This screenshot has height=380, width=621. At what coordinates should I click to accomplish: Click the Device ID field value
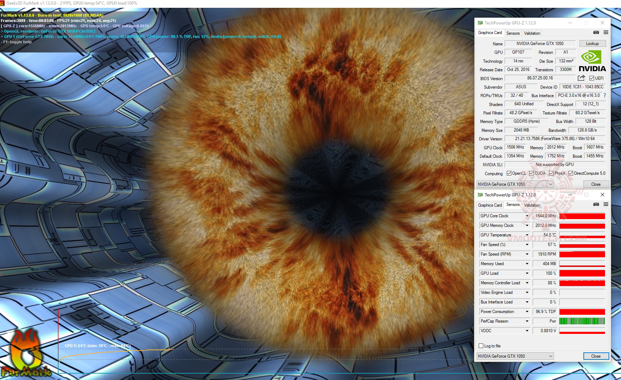tap(583, 87)
